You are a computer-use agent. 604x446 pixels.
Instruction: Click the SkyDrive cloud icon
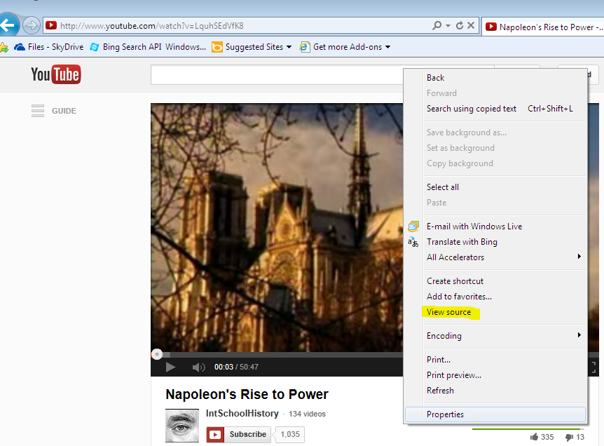click(19, 47)
